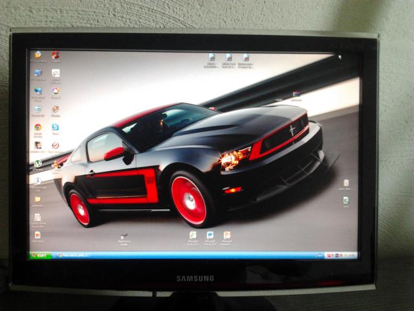Image resolution: width=414 pixels, height=311 pixels.
Task: Select the middle document icon at top
Action: point(228,58)
